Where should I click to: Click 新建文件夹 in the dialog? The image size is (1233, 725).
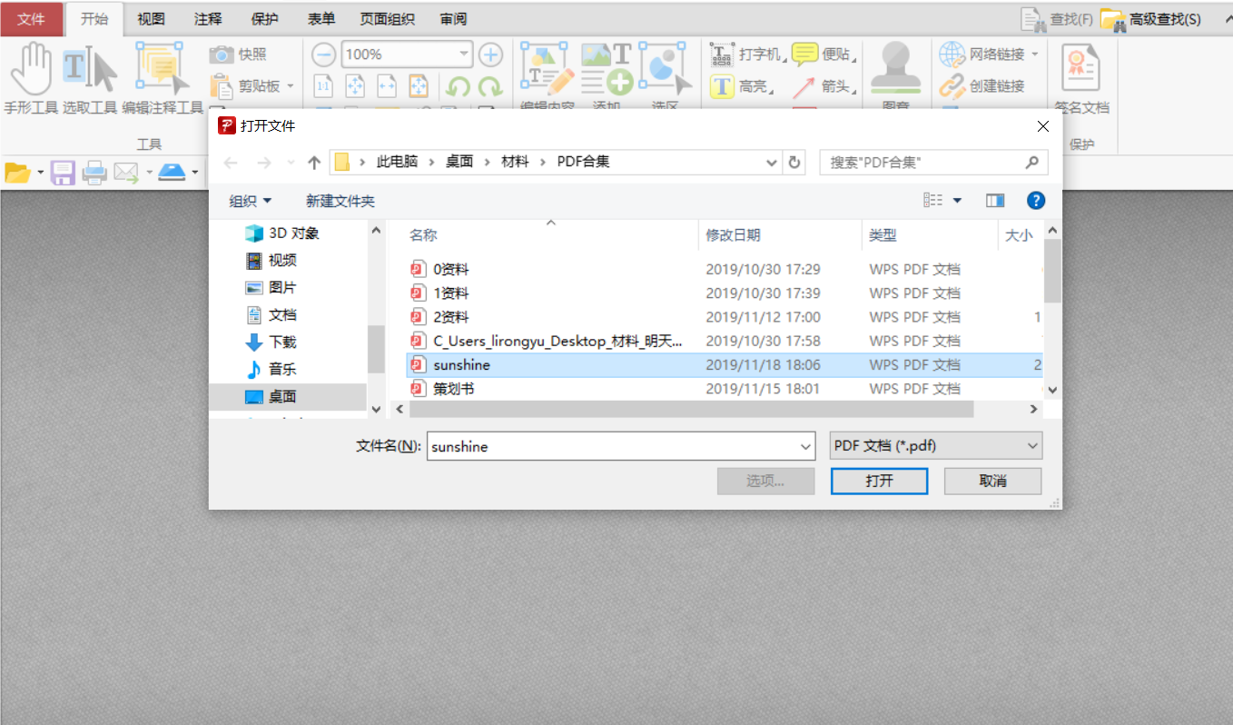coord(340,200)
